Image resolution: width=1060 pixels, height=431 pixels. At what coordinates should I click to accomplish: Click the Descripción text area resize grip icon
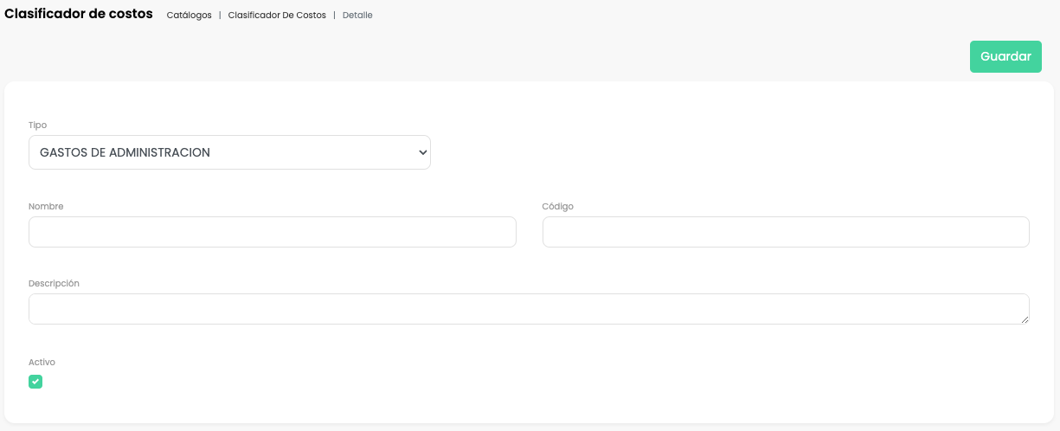coord(1025,319)
